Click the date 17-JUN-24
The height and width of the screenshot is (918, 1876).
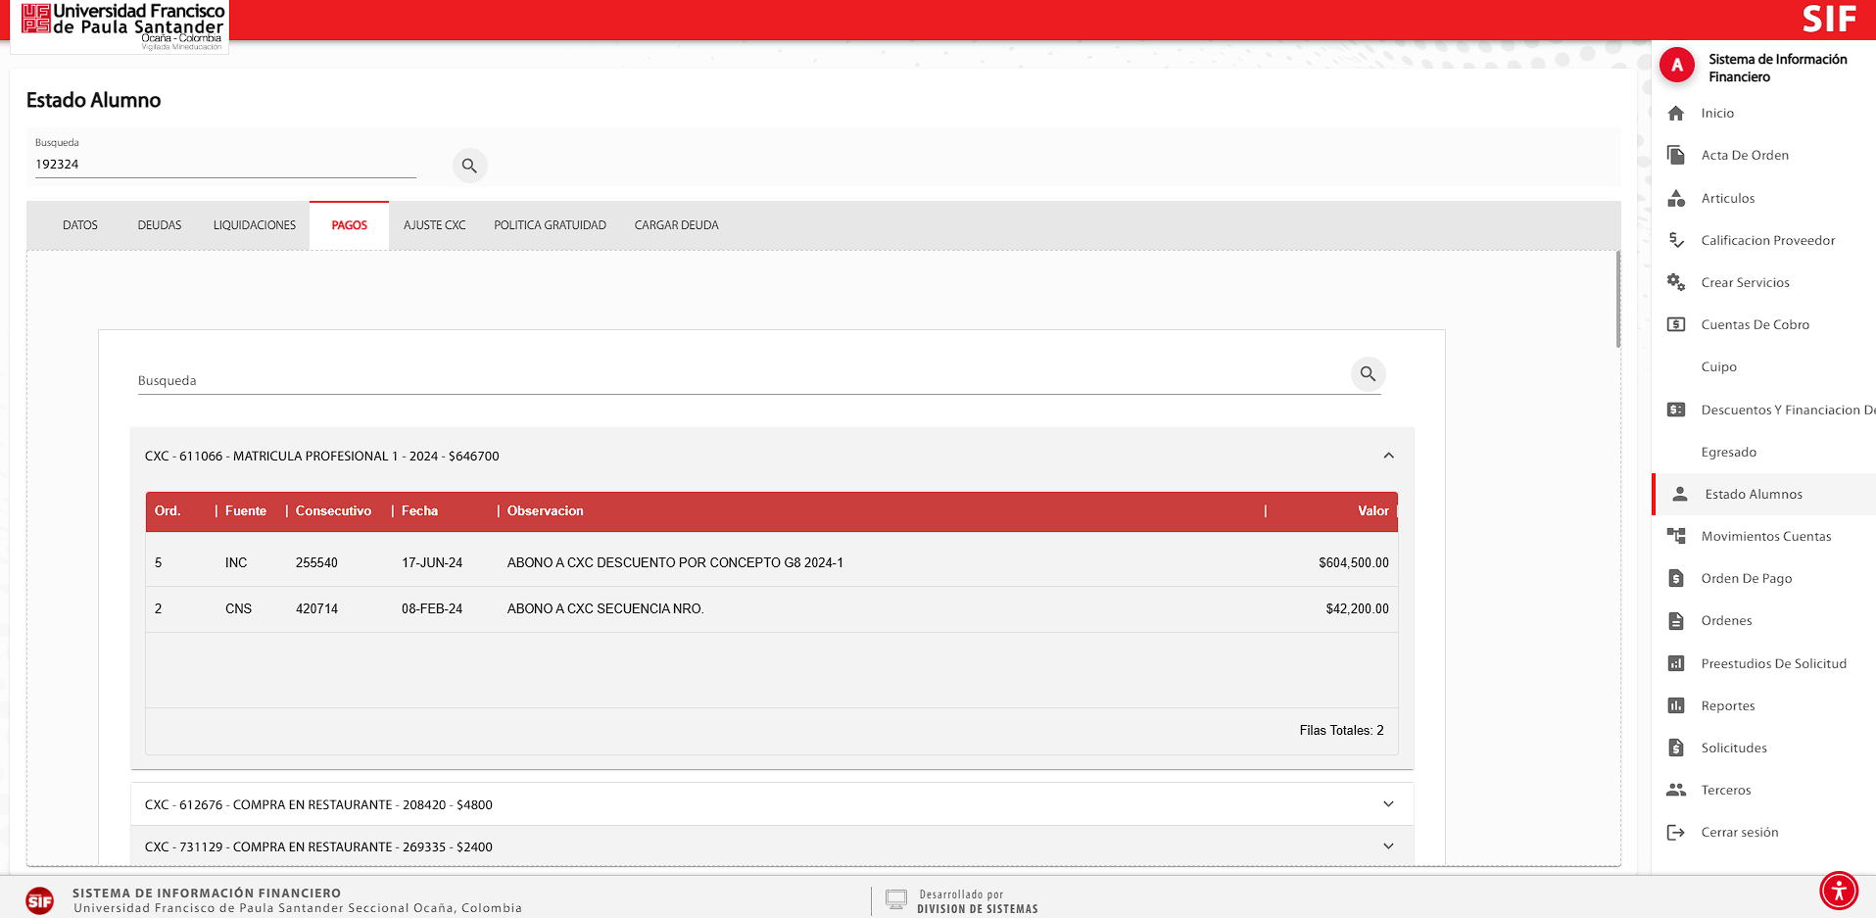point(432,562)
